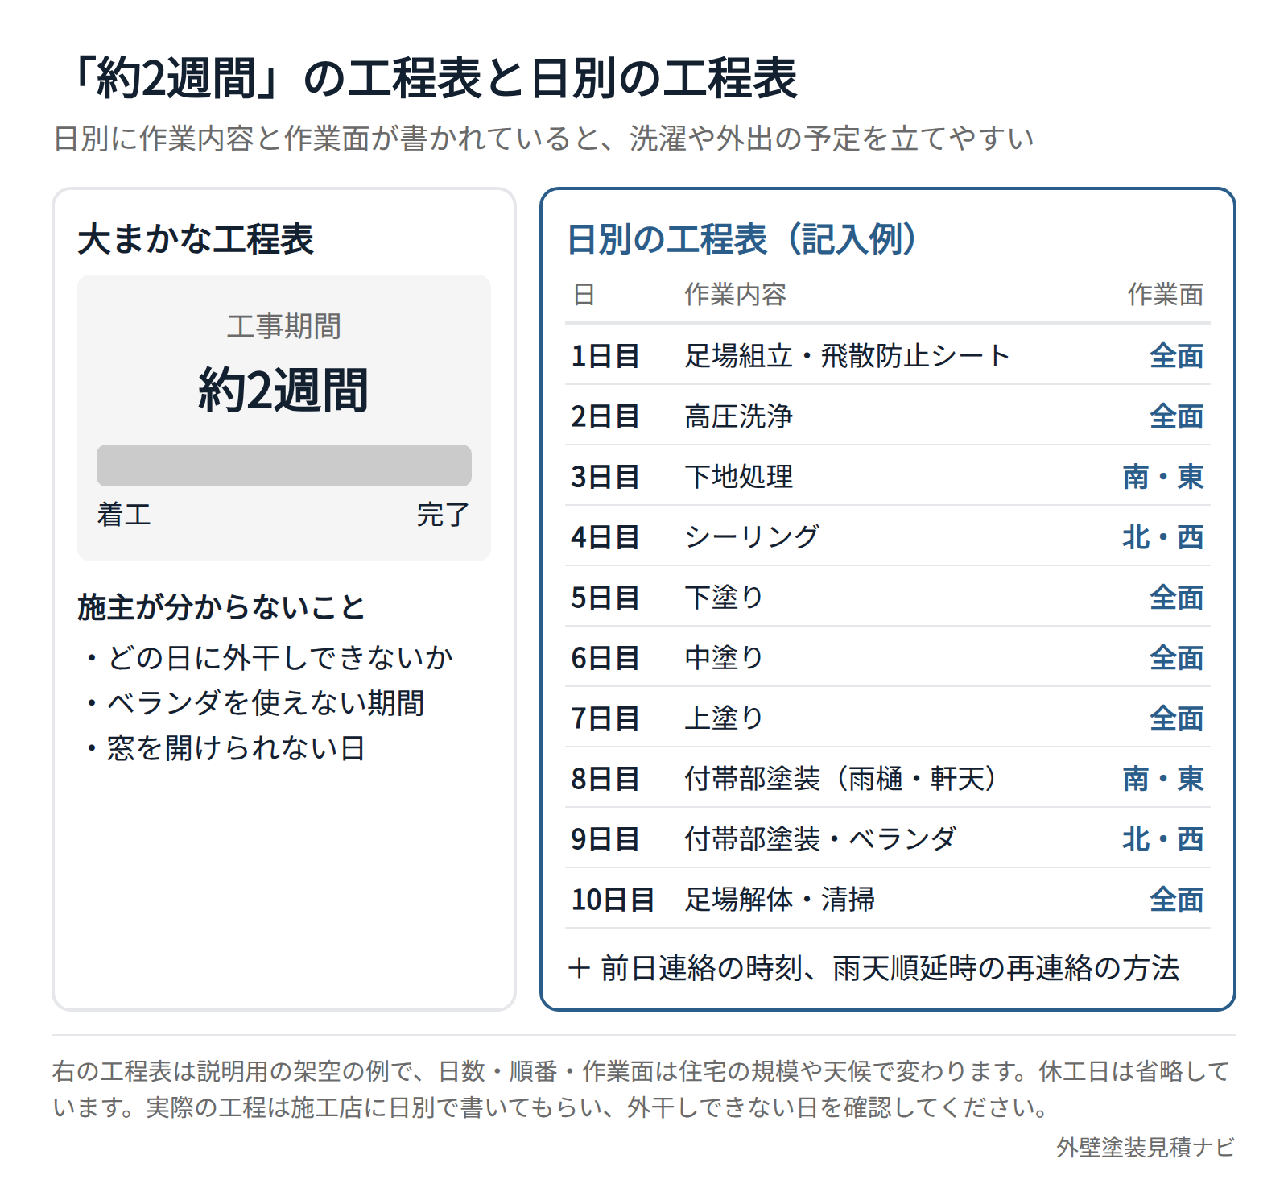
Task: Click 上塗り in the 7日目 row
Action: coord(724,718)
